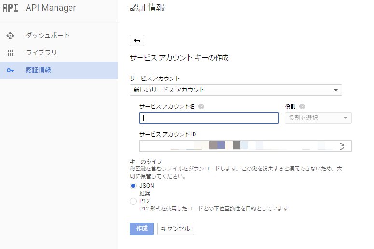Viewport: 374px width, 249px height.
Task: Select the P12 key type radio button
Action: (x=133, y=201)
